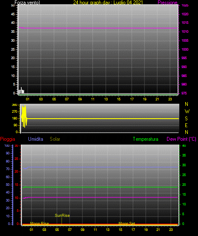The width and height of the screenshot is (198, 236).
Task: Click the 35 value on the green temperature axis
Action: point(184,155)
